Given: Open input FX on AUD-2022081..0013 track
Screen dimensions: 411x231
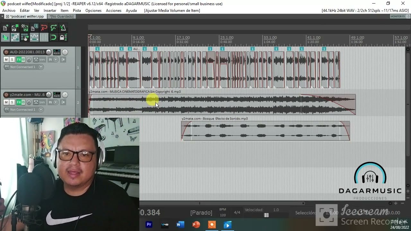Looking at the screenshot, I should tap(7, 67).
